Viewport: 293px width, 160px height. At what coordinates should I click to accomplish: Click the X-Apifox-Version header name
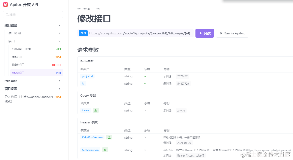pyautogui.click(x=92, y=137)
